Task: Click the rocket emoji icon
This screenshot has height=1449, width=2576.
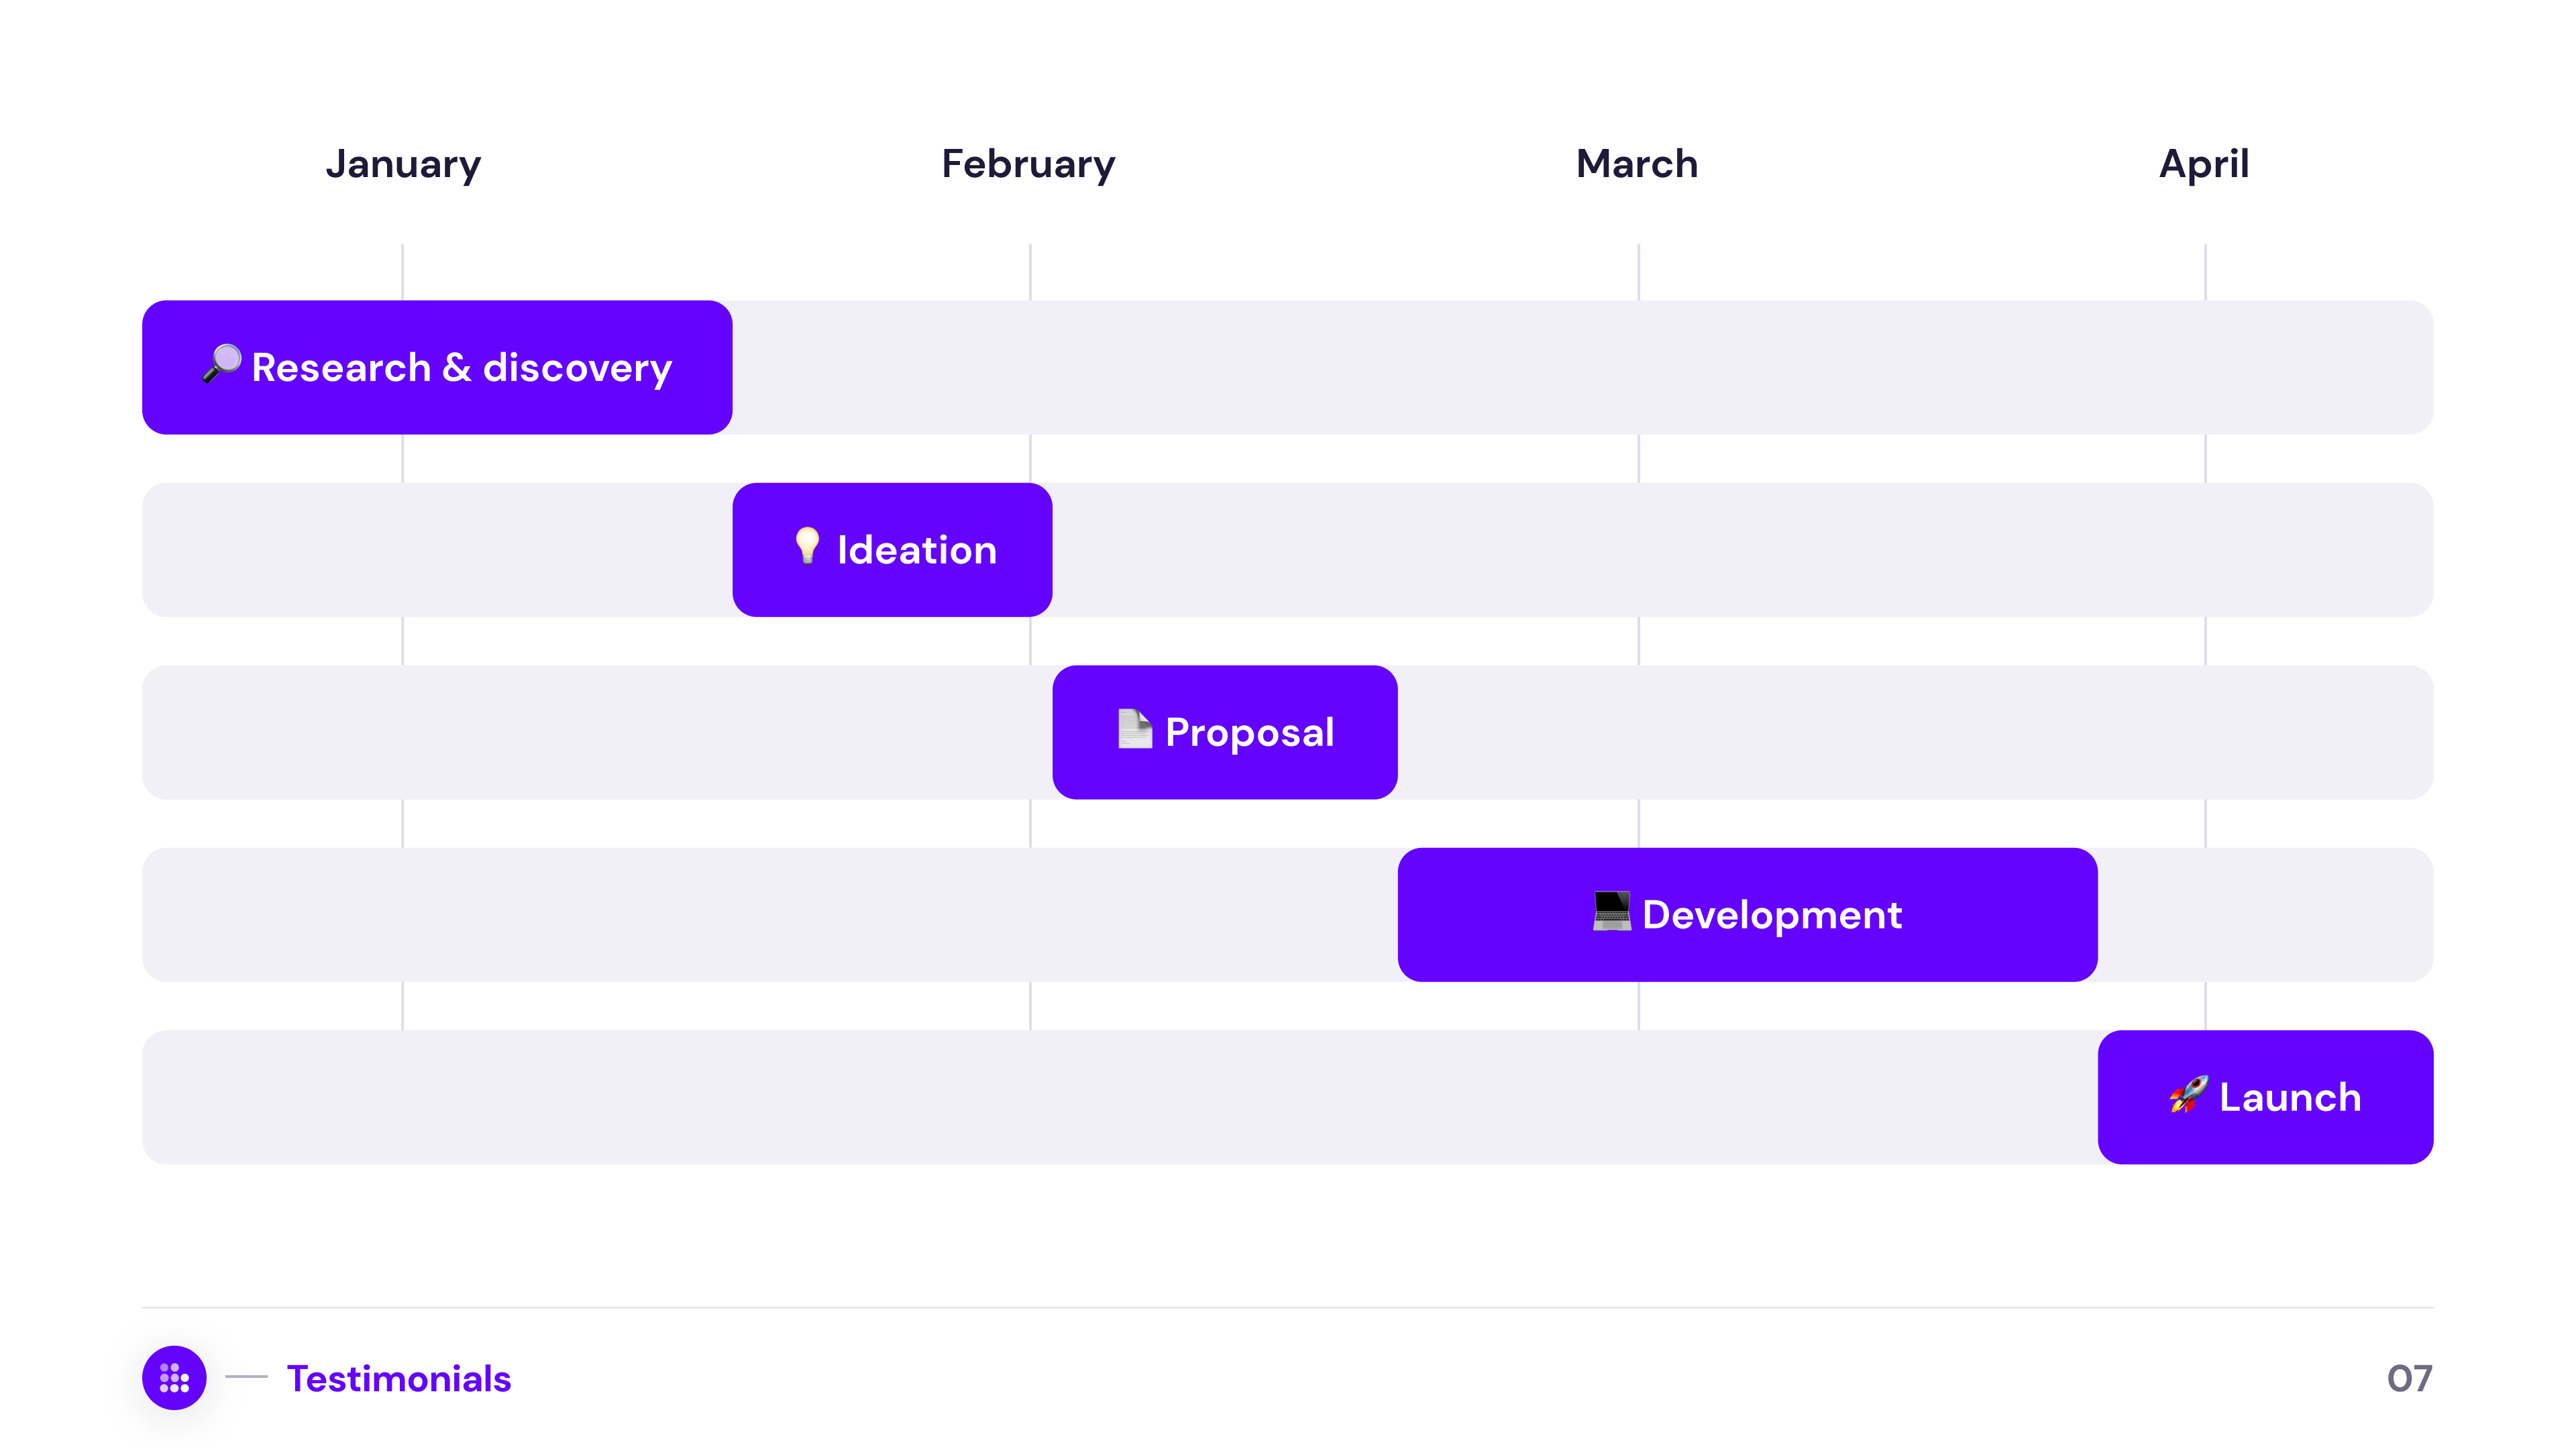Action: (x=2188, y=1094)
